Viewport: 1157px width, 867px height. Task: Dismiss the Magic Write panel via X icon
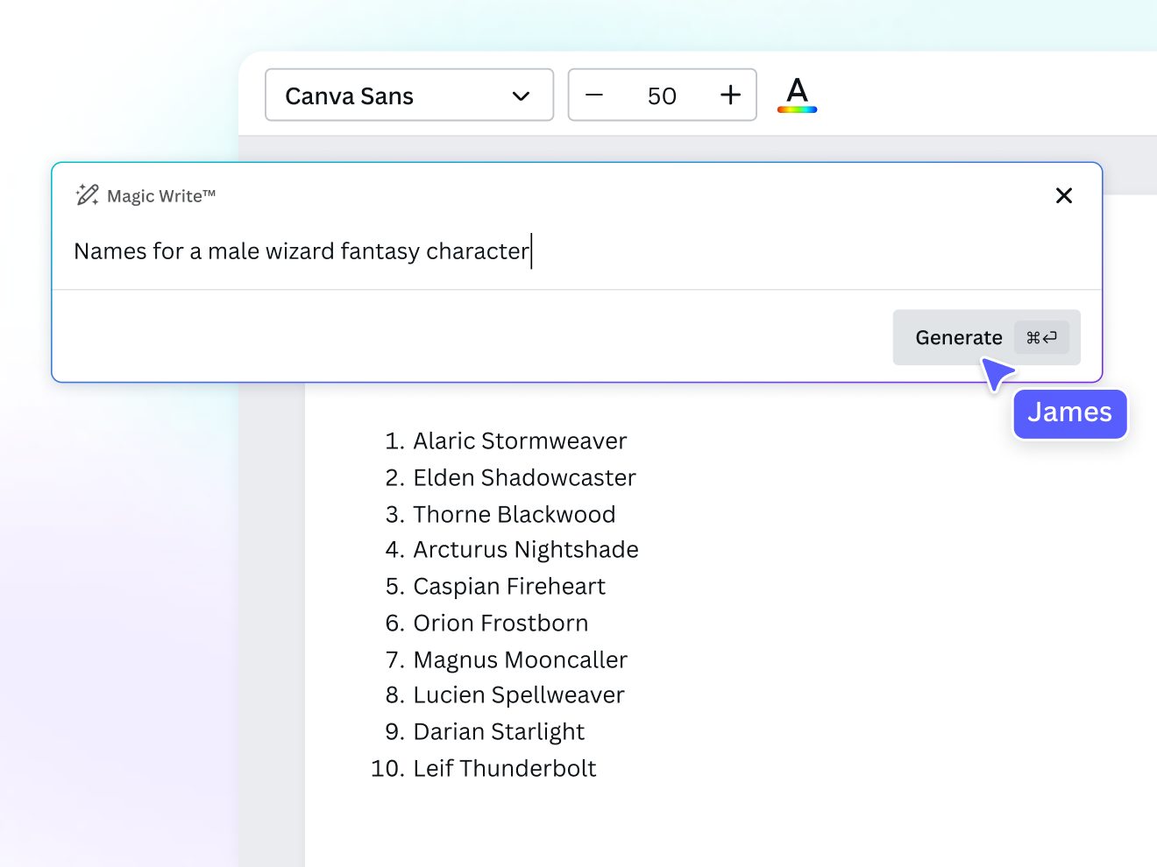1063,195
